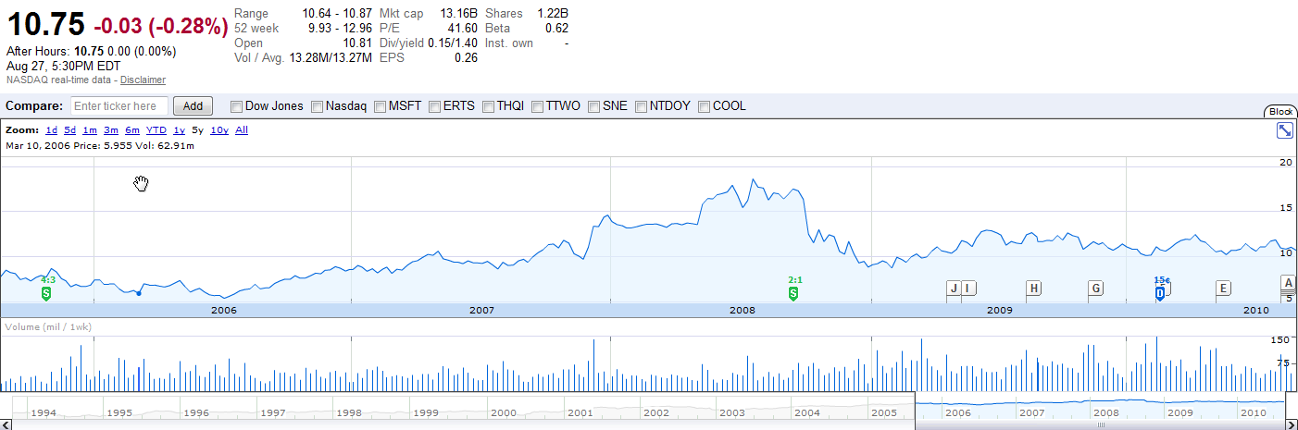Open news flag E on chart

pos(1223,289)
